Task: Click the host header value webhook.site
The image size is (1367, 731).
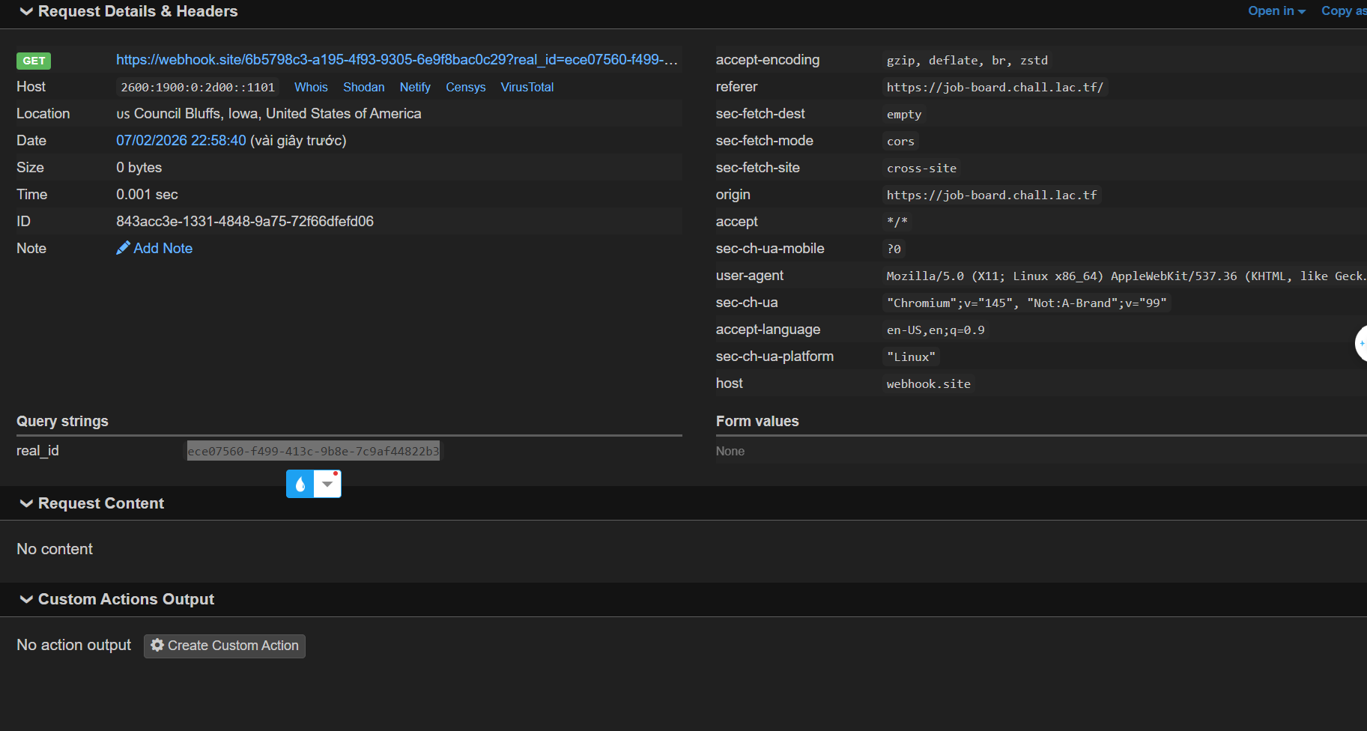Action: pyautogui.click(x=928, y=383)
